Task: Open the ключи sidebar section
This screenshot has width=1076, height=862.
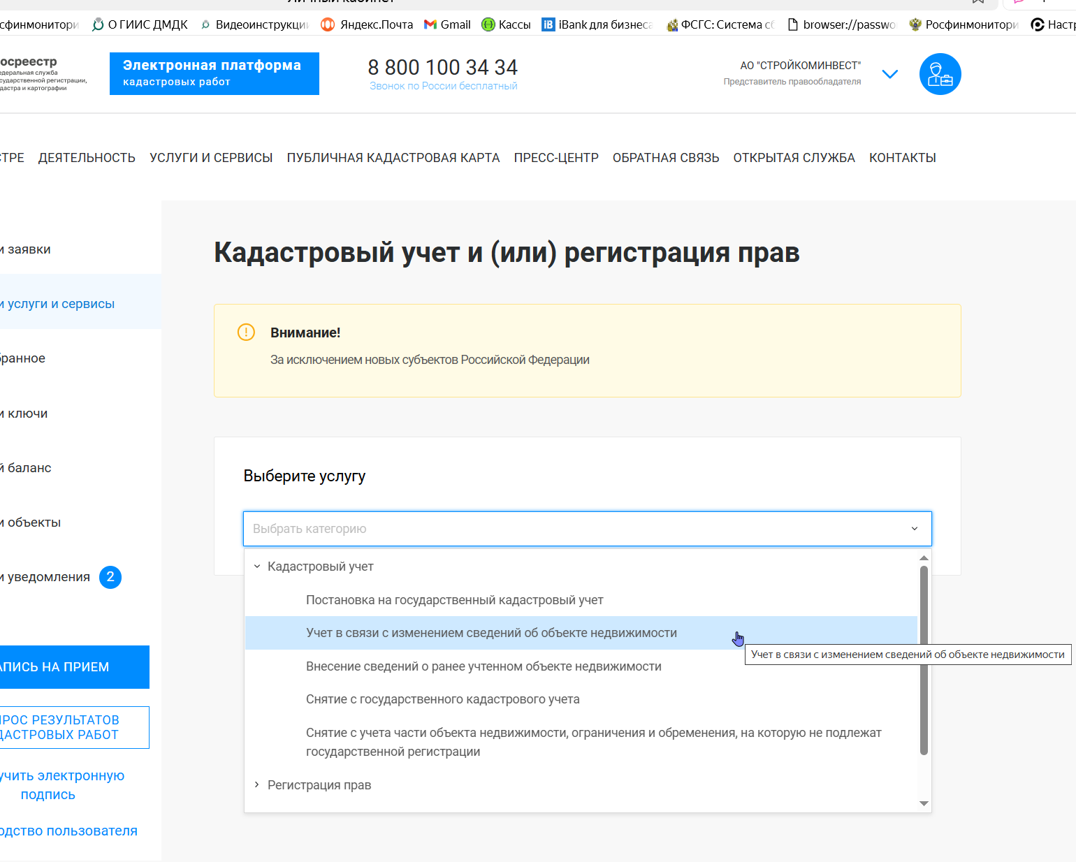Action: (x=80, y=414)
